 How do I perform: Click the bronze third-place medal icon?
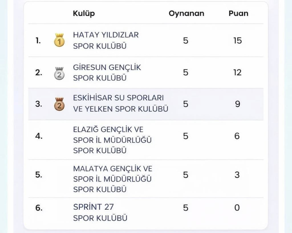click(59, 104)
